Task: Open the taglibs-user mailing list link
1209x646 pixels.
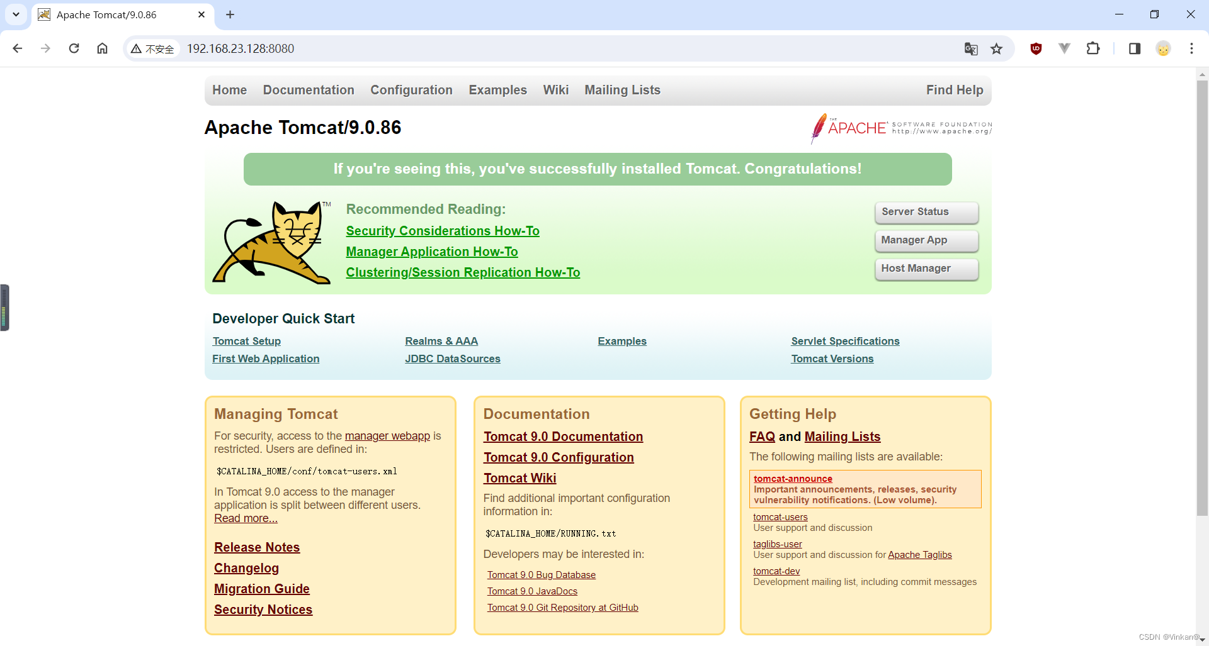Action: (778, 544)
